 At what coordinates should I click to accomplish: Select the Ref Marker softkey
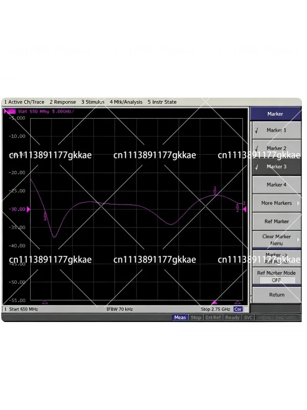click(x=276, y=221)
